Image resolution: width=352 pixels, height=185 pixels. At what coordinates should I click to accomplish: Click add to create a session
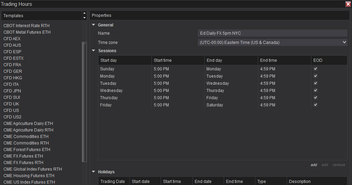click(314, 165)
